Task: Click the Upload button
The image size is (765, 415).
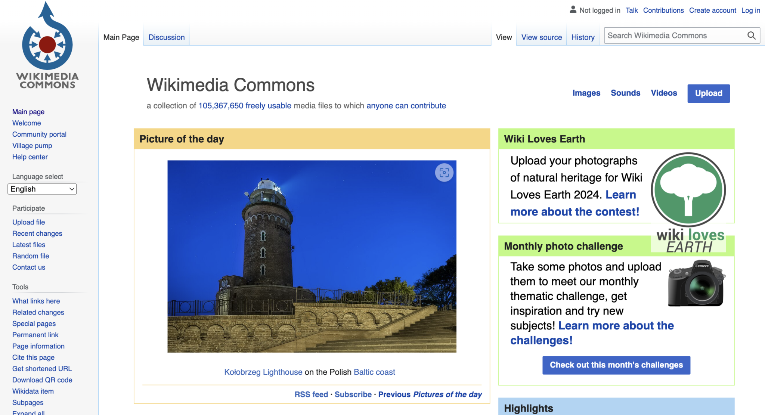Action: pyautogui.click(x=708, y=93)
